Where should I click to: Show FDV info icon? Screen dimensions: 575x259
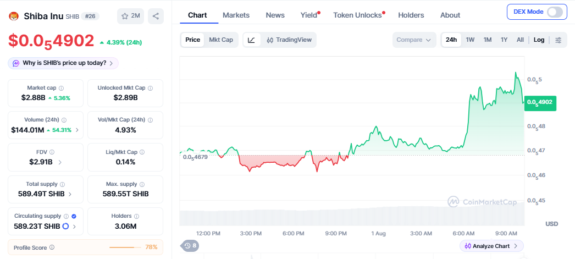52,152
